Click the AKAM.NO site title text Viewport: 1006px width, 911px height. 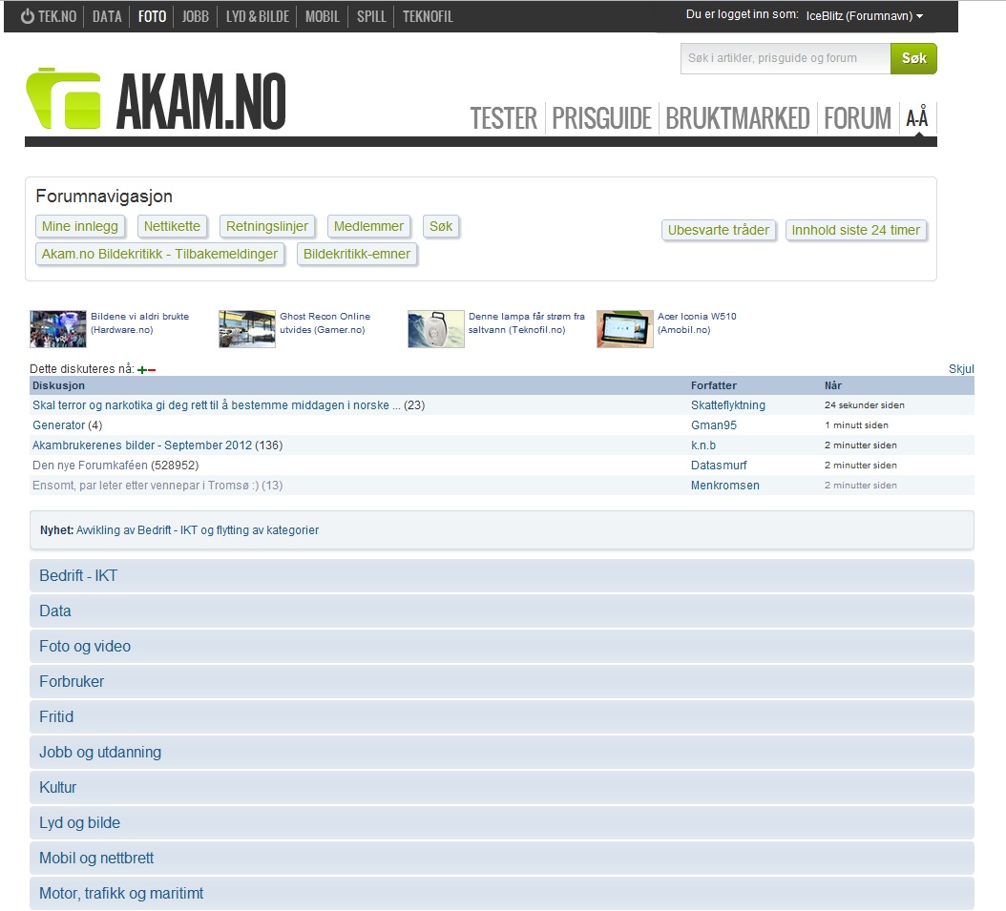[200, 101]
